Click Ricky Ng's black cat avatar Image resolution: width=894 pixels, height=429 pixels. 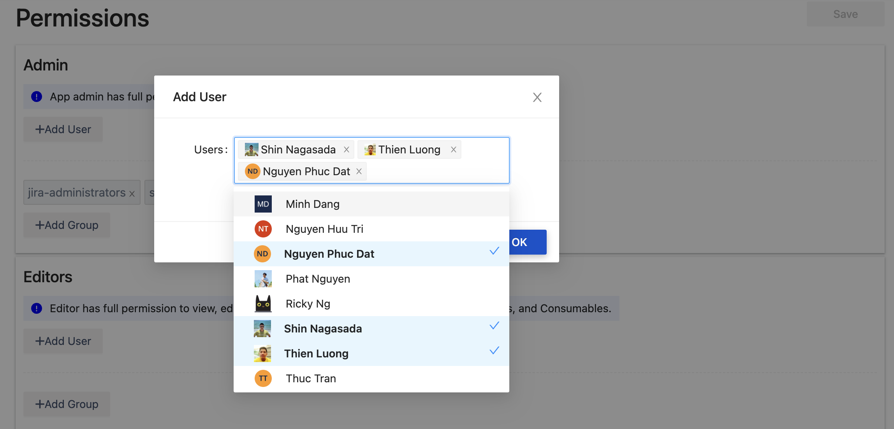[x=263, y=304]
